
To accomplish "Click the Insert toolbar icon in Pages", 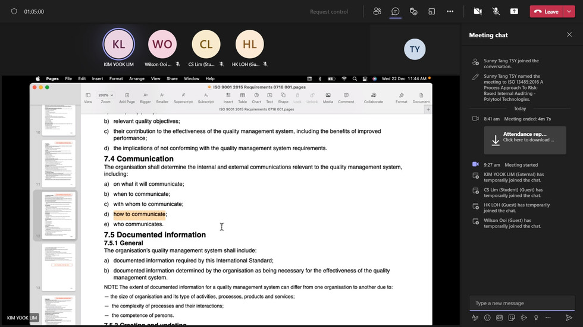I will click(x=228, y=98).
